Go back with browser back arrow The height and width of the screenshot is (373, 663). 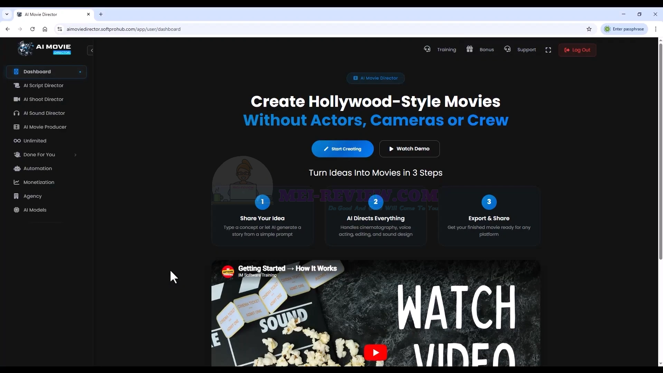tap(8, 29)
